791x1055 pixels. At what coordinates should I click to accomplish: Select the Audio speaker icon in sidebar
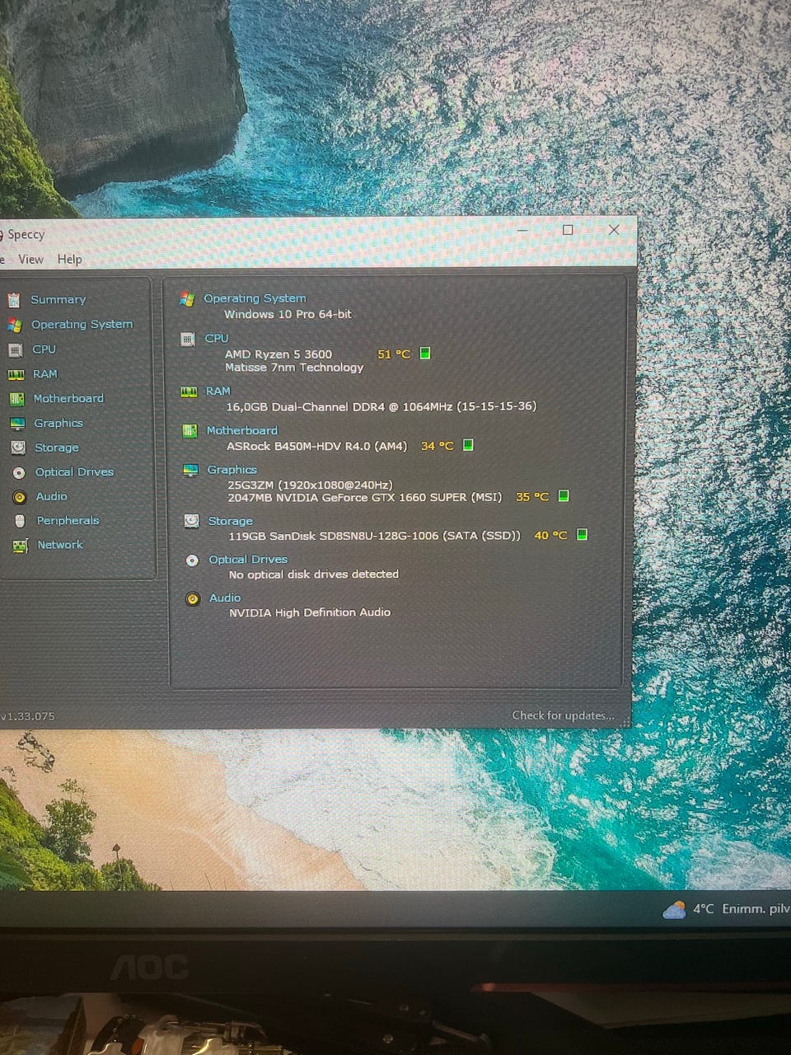point(20,497)
